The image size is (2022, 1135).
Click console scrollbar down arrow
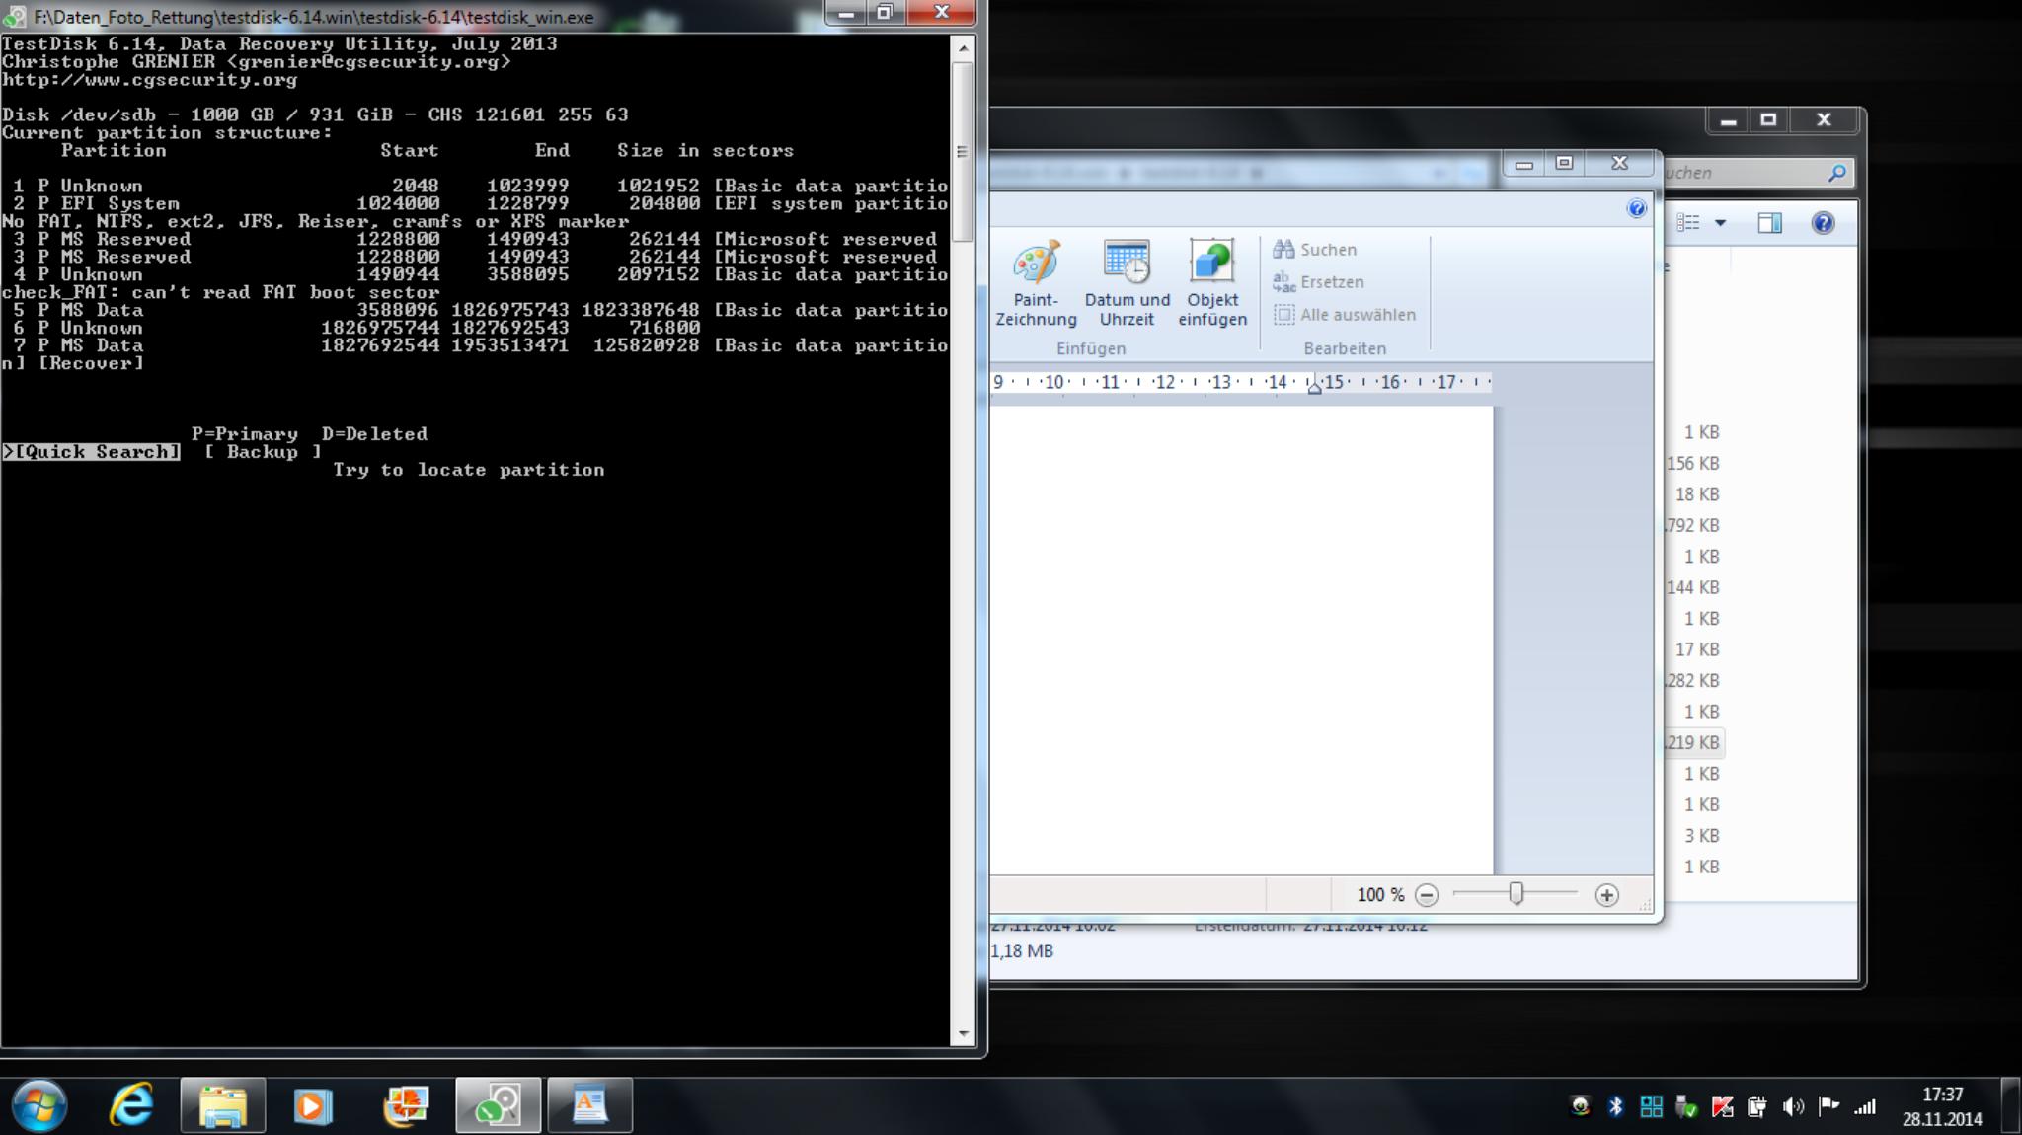[963, 1034]
